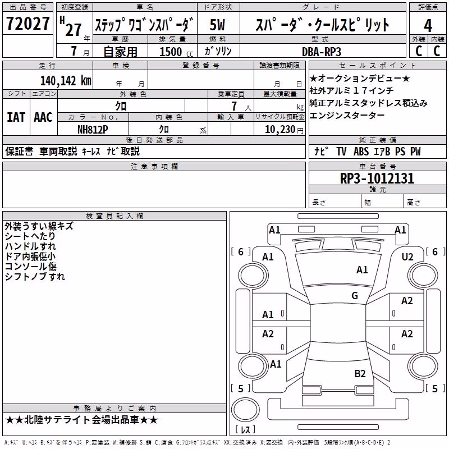Select 純正アルミスタッドレス積込み line
Image resolution: width=449 pixels, height=449 pixels.
(368, 103)
